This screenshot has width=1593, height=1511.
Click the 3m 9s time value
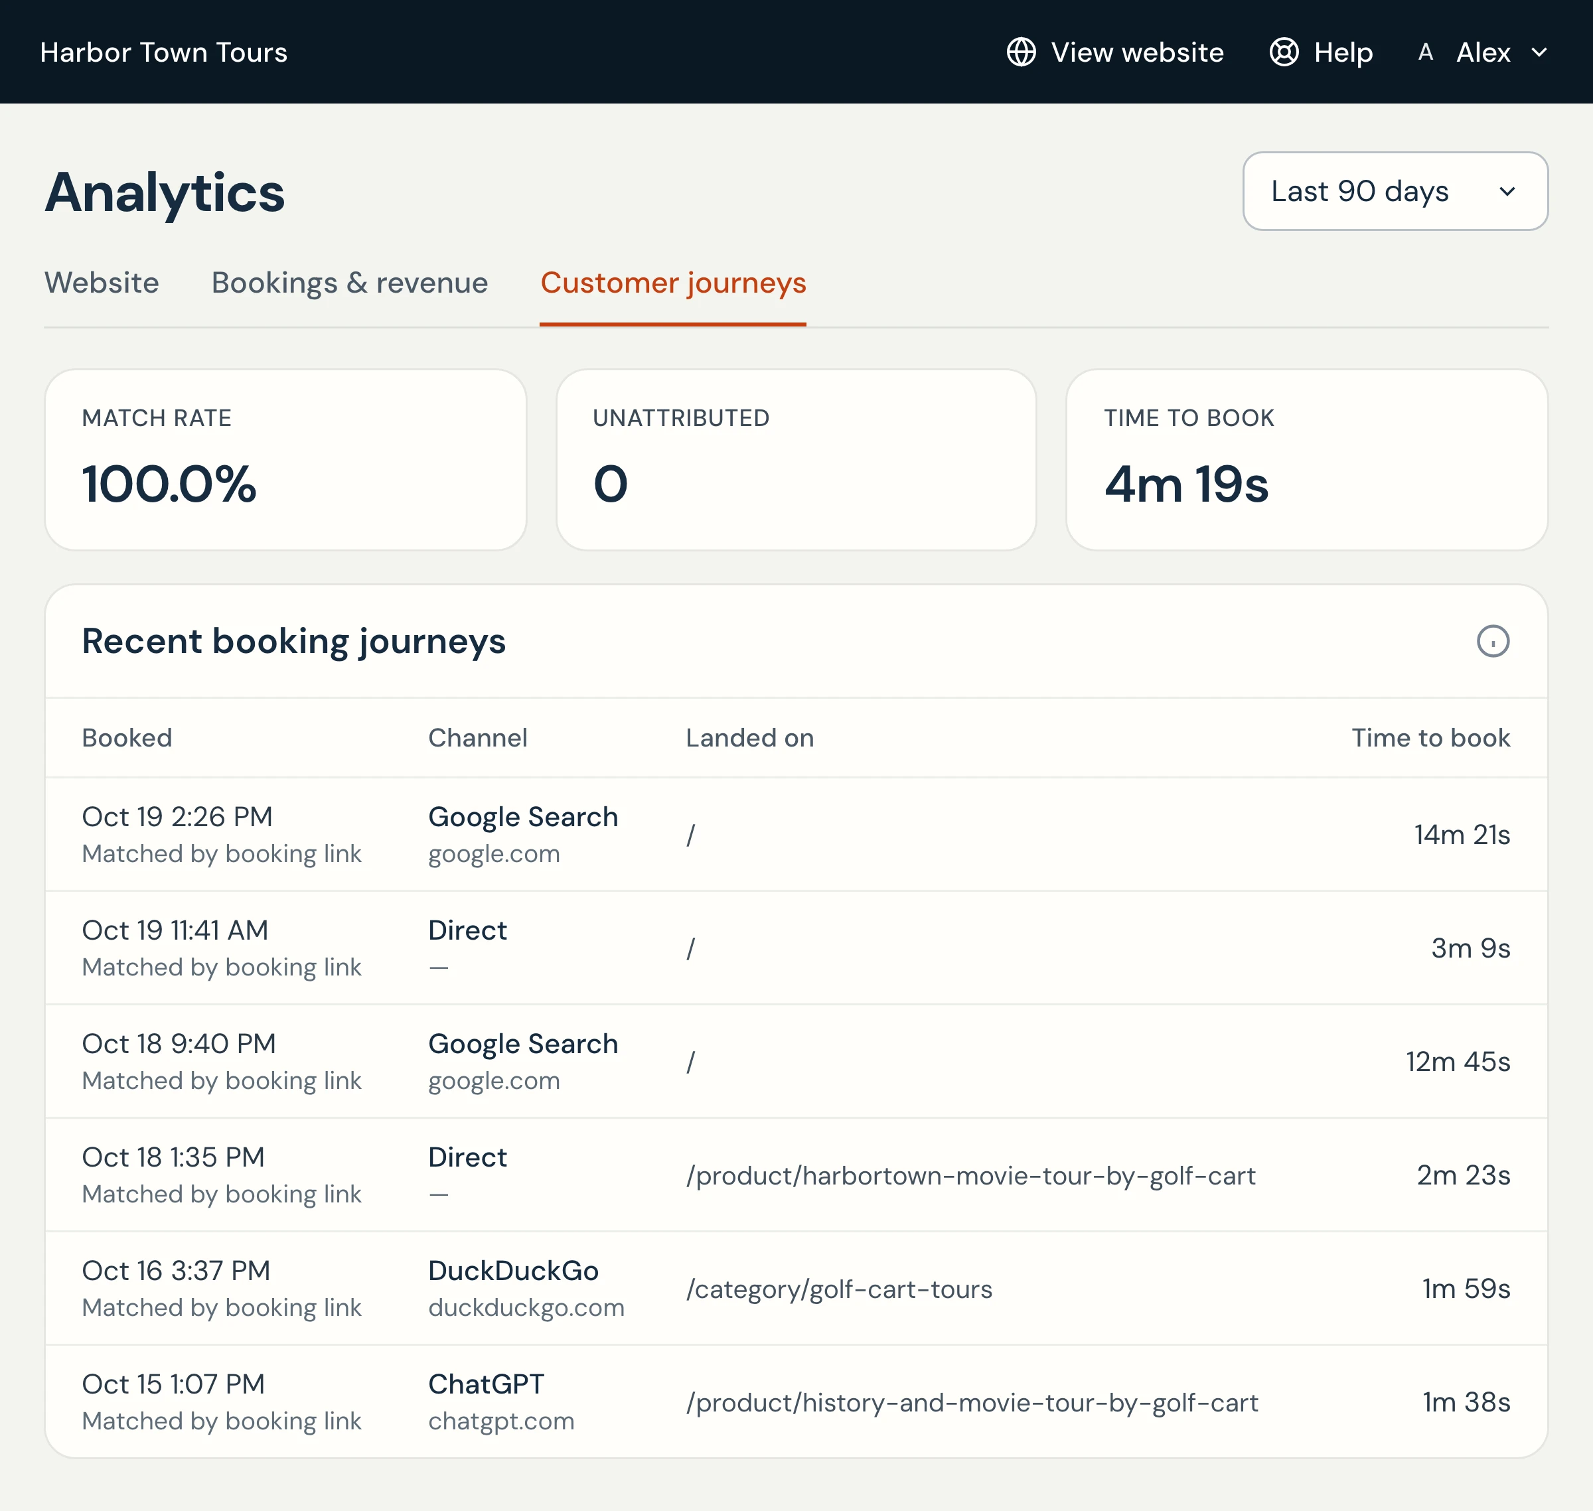tap(1470, 948)
